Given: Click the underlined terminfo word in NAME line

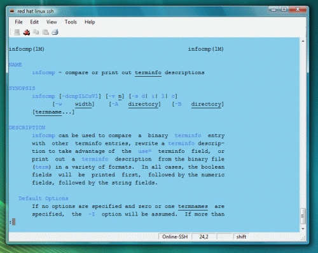Looking at the screenshot, I should click(148, 73).
